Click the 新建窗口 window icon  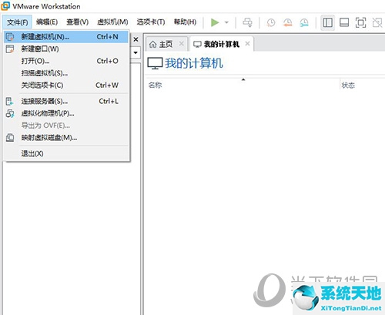tap(10, 49)
